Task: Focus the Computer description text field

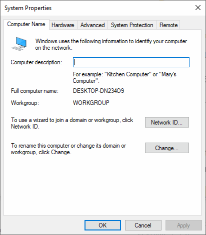Action: tap(131, 62)
